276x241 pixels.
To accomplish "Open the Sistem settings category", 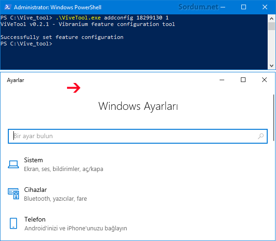I will tap(55, 165).
